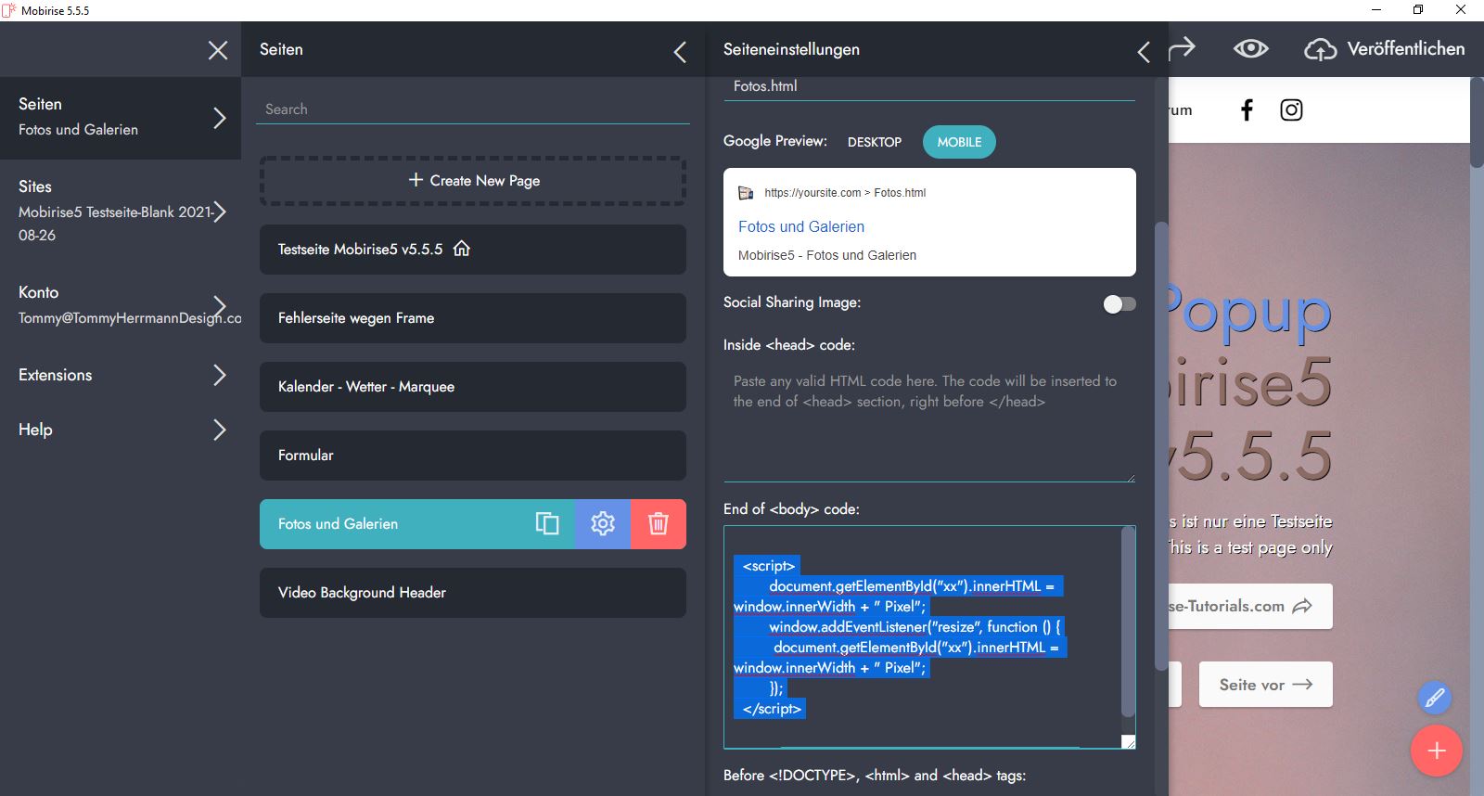1484x796 pixels.
Task: Open page settings gear for Fotos und Galerien
Action: (x=603, y=524)
